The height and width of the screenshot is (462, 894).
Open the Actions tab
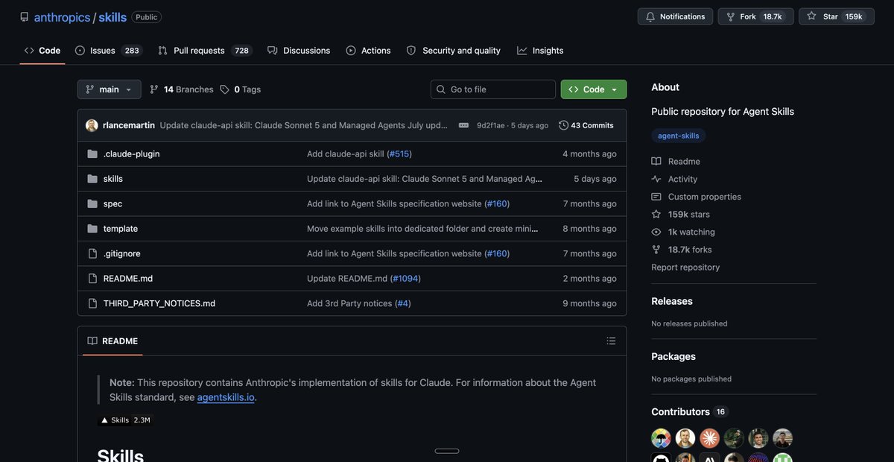coord(368,51)
